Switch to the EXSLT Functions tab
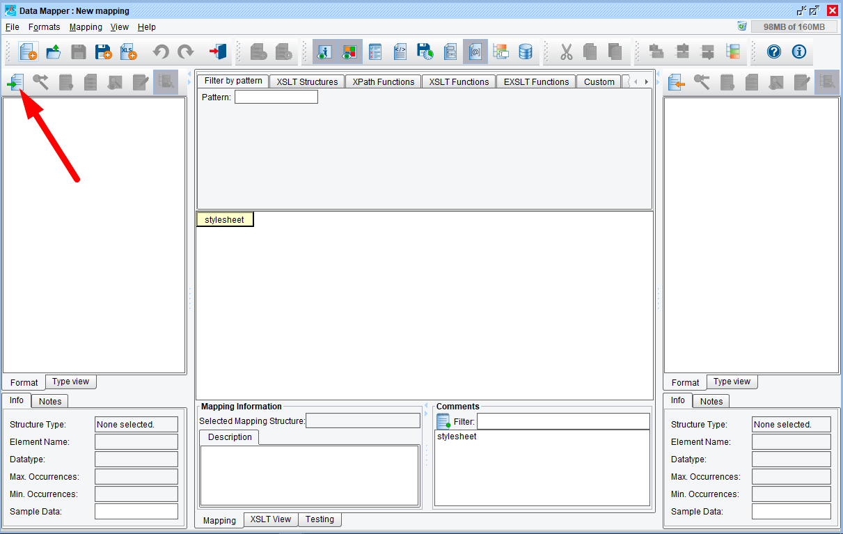843x534 pixels. 535,81
